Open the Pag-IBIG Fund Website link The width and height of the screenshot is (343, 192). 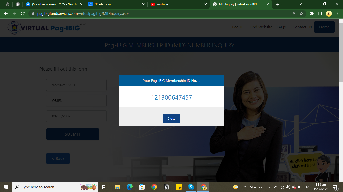click(252, 27)
